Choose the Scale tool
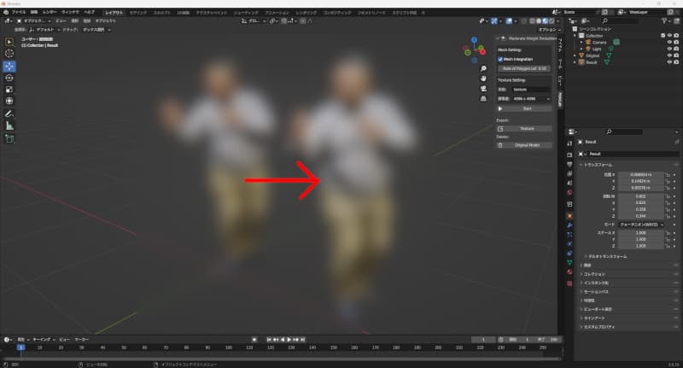 point(9,89)
